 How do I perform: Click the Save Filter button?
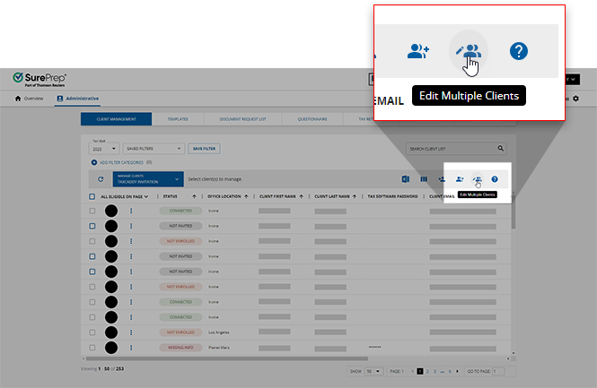pyautogui.click(x=204, y=148)
